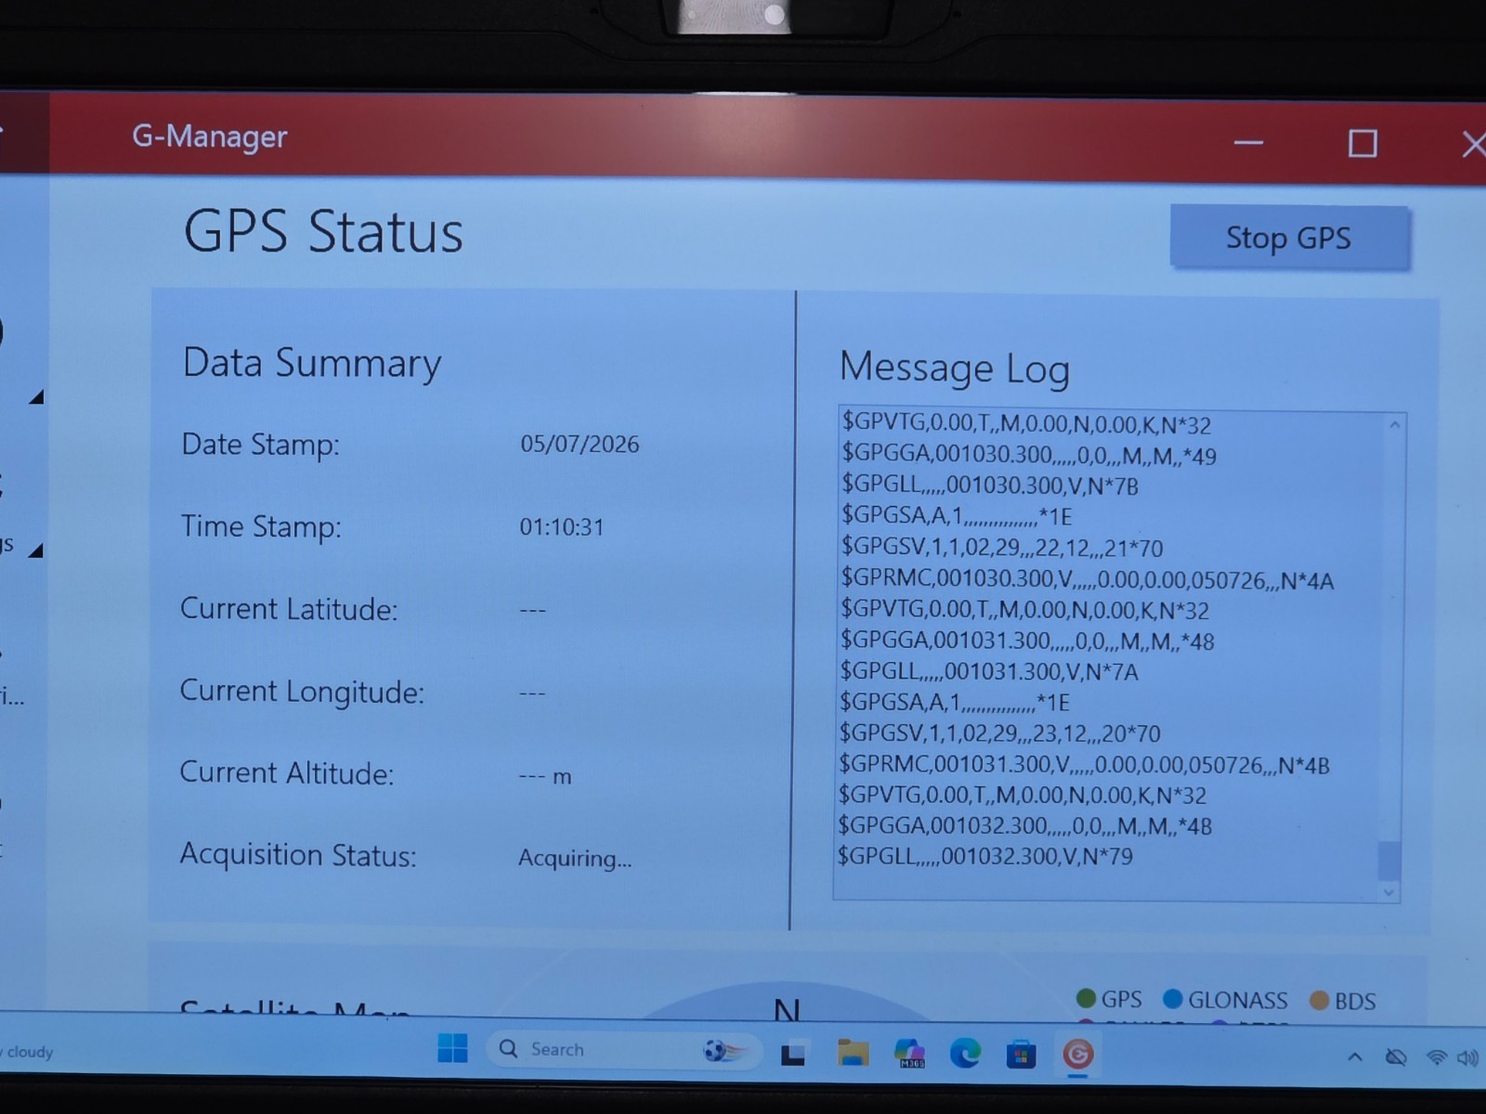The image size is (1486, 1114).
Task: Click the Message Log scroll up arrow
Action: pyautogui.click(x=1394, y=425)
